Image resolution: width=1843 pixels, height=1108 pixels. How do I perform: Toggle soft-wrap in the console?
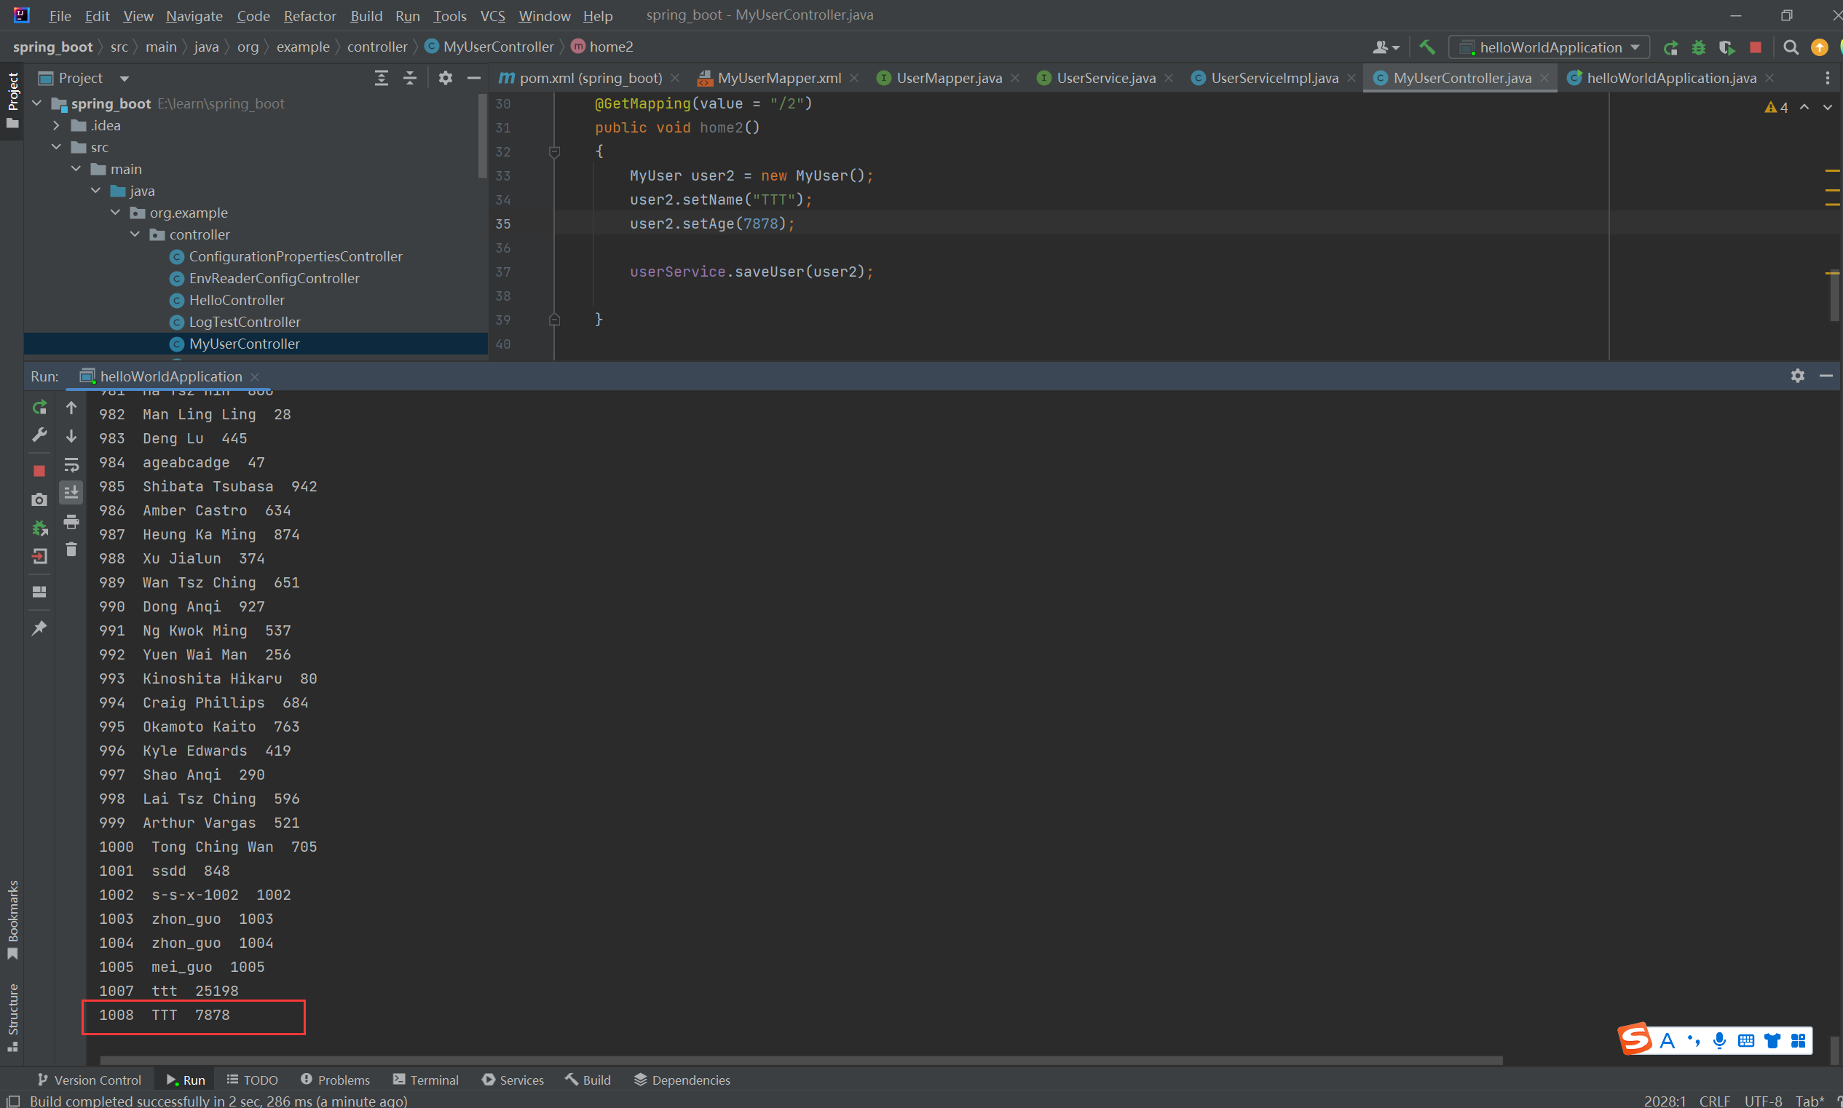pos(71,464)
